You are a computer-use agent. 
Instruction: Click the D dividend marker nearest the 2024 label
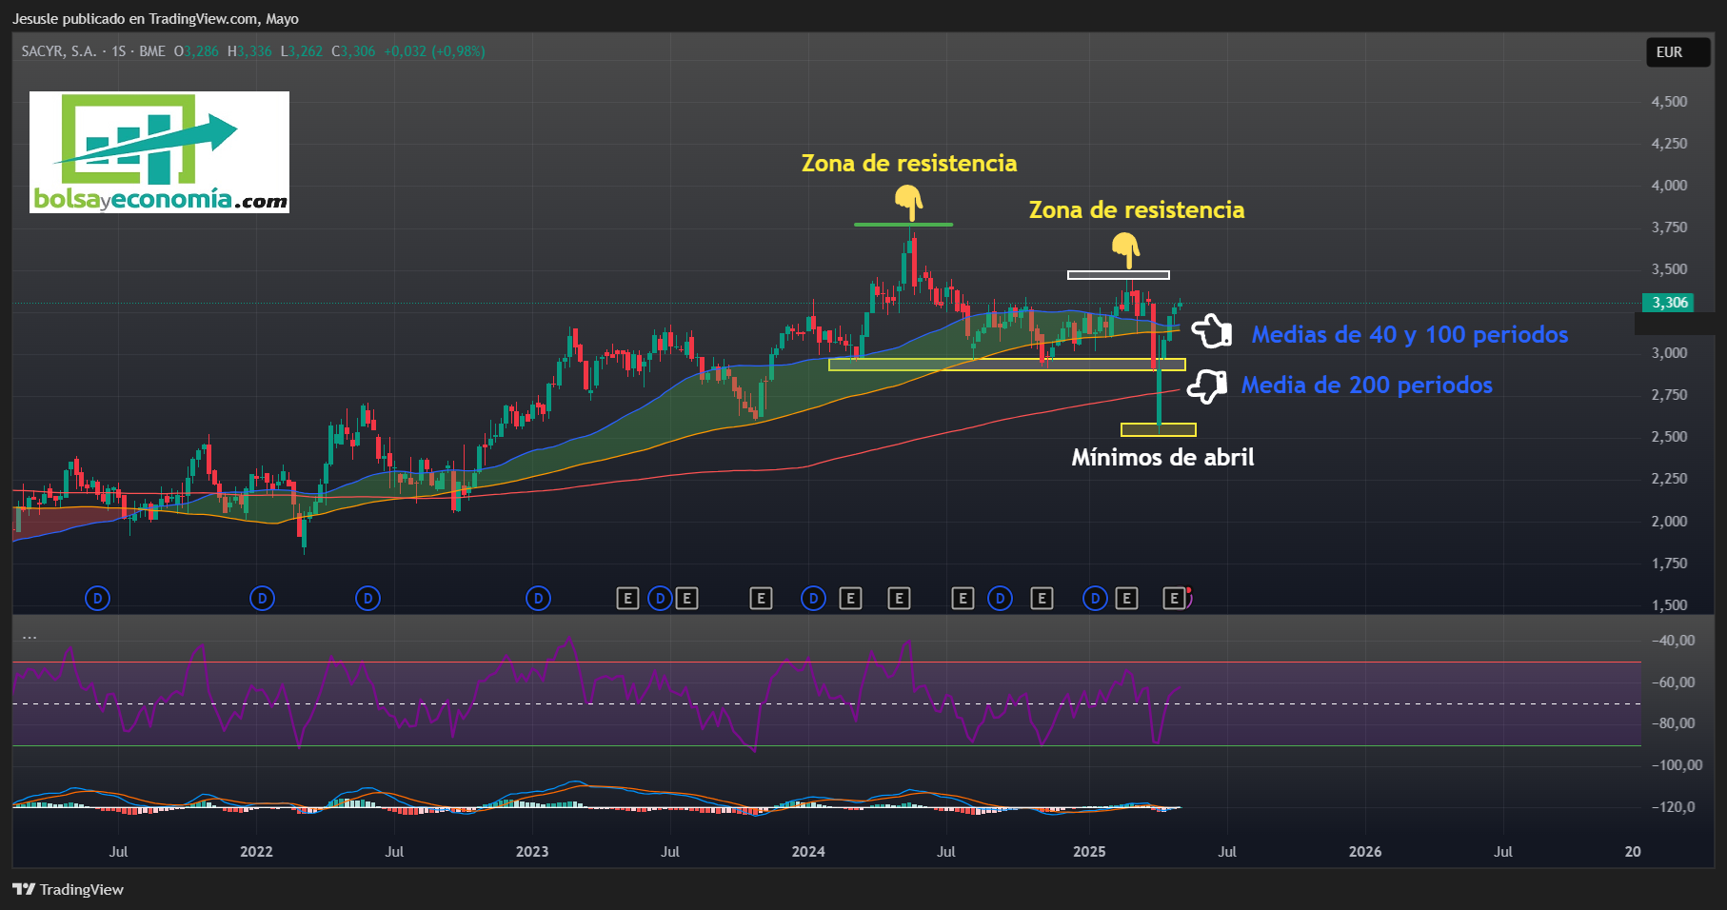pyautogui.click(x=813, y=598)
